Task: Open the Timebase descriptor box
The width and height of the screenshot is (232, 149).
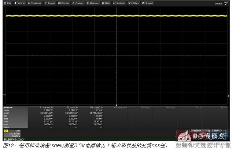Action: pyautogui.click(x=200, y=133)
